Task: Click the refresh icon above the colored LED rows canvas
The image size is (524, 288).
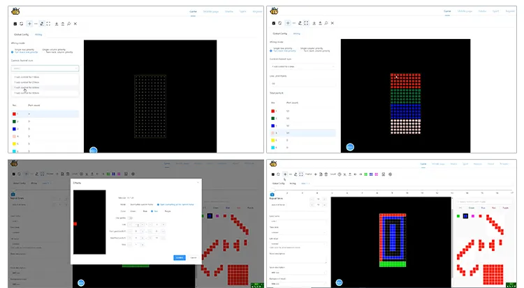Action: pos(279,24)
